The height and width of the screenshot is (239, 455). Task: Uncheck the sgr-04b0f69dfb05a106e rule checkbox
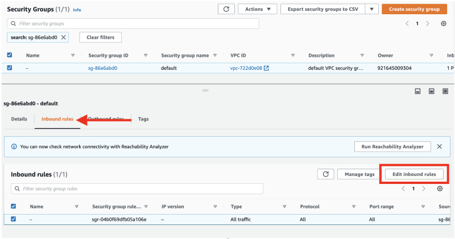(x=13, y=219)
